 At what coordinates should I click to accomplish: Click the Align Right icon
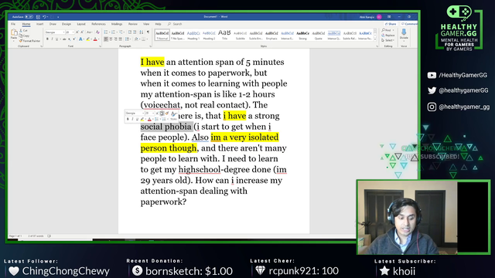115,39
